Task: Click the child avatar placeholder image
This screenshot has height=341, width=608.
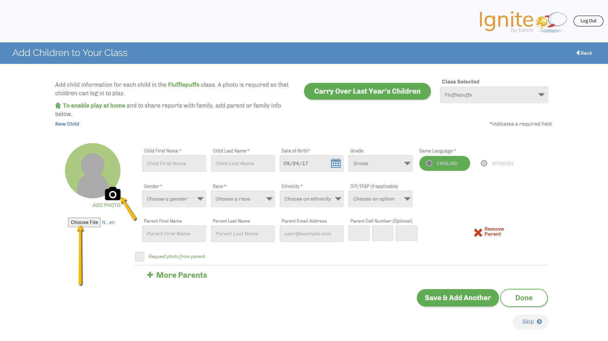Action: pyautogui.click(x=93, y=170)
